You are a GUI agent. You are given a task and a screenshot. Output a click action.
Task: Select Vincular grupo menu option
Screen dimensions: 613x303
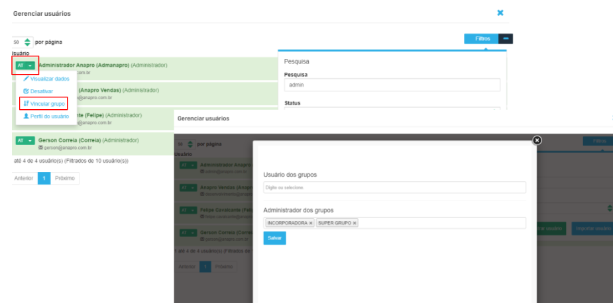click(44, 104)
